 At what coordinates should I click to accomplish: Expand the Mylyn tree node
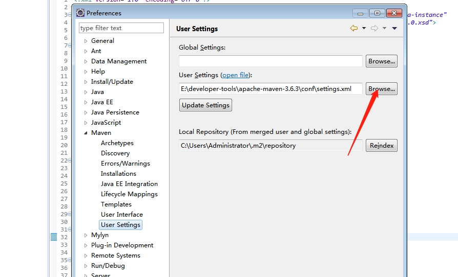tap(86, 235)
